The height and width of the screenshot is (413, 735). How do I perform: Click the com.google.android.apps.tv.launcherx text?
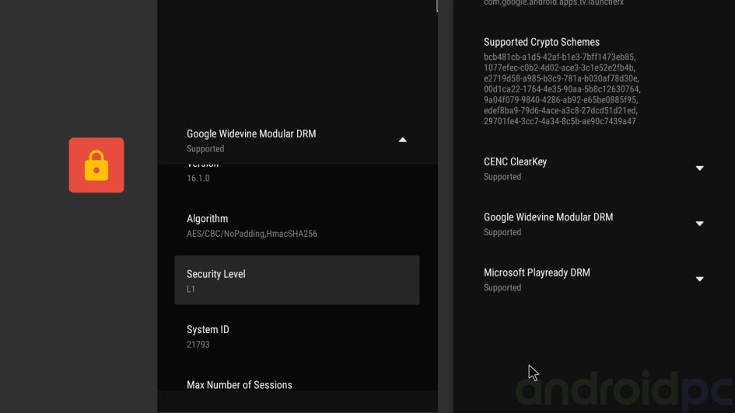tap(554, 3)
